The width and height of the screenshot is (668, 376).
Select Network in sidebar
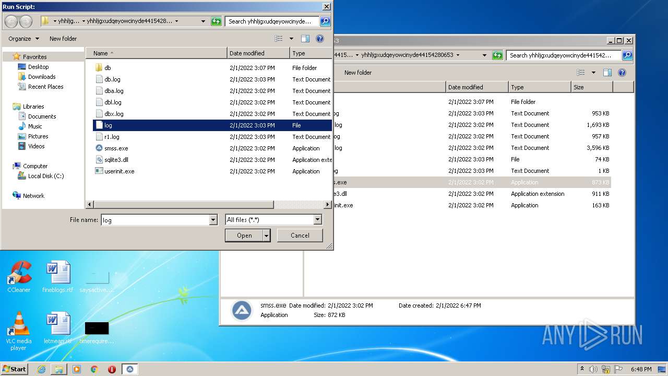pos(33,196)
